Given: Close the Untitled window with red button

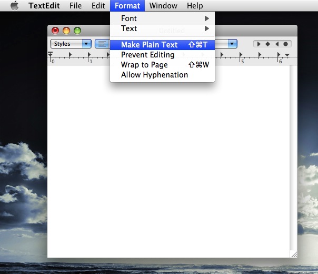Looking at the screenshot, I should click(x=55, y=31).
